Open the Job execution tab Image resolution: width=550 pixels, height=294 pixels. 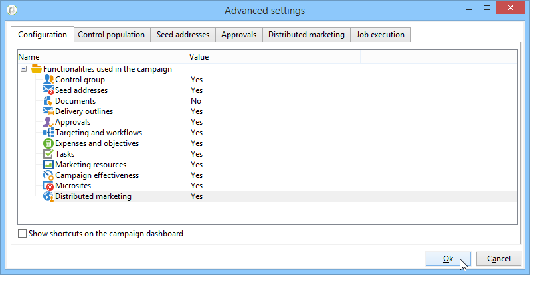[x=380, y=35]
